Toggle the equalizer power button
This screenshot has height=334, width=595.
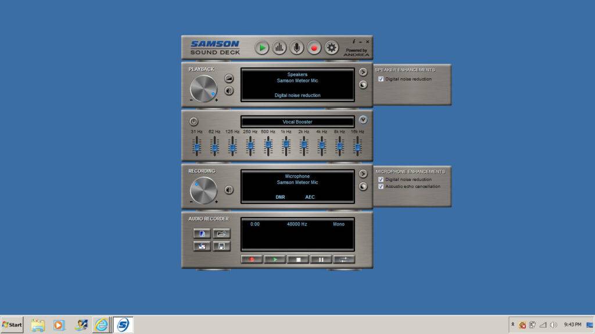pos(193,122)
